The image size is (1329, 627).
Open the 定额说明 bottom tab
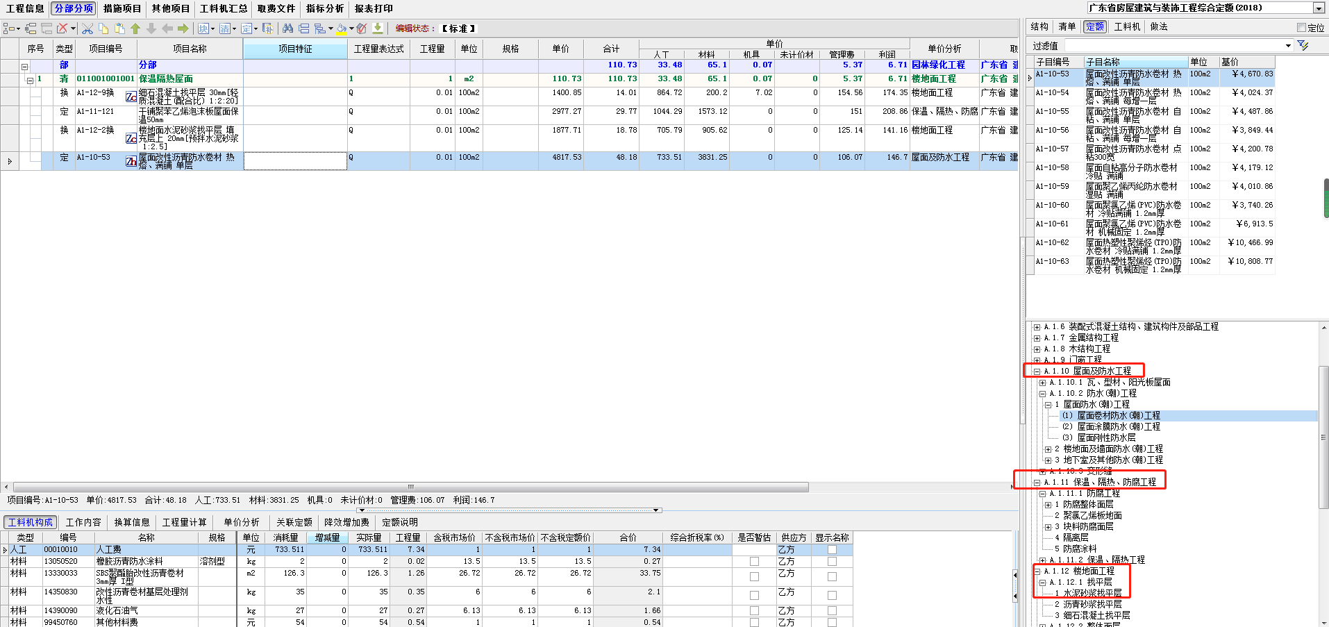(x=400, y=522)
